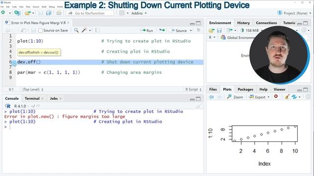This screenshot has width=314, height=176.
Task: Click the Clear console broom icon
Action: click(198, 106)
